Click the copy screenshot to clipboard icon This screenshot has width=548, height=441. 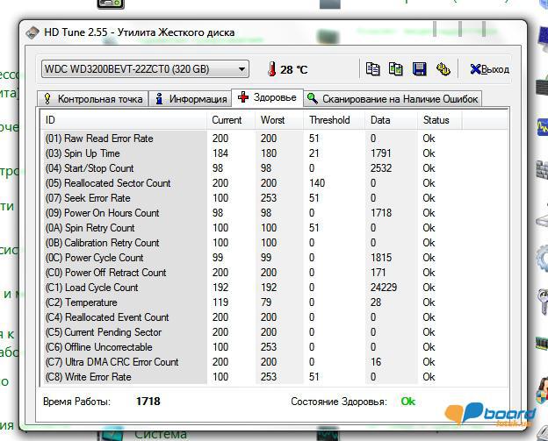click(x=396, y=68)
